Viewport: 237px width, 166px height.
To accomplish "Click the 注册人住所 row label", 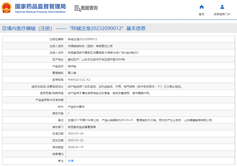I will [x=56, y=53].
